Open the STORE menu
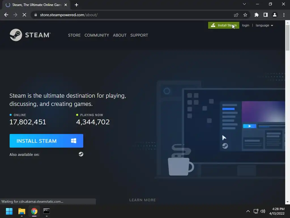 tap(74, 35)
